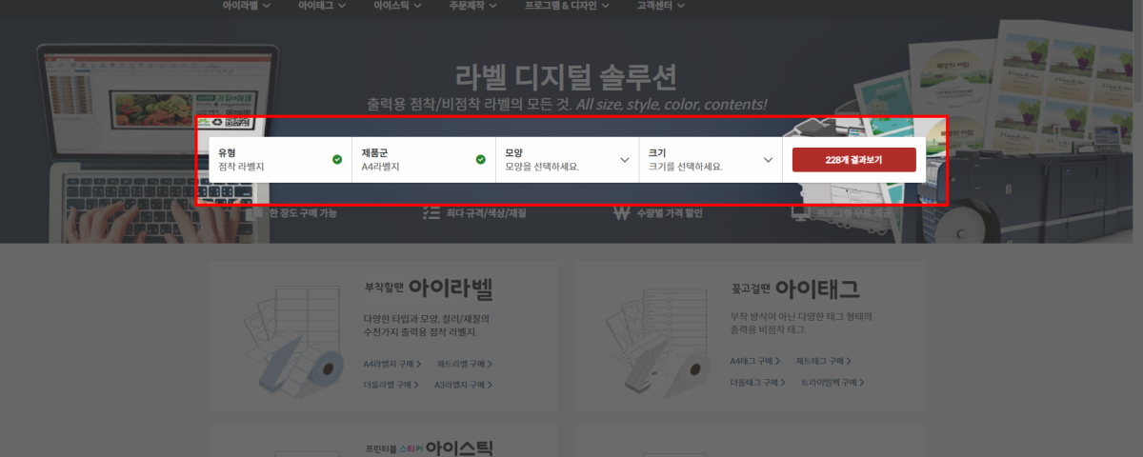Follow the A4태그 구매 link
Image resolution: width=1143 pixels, height=457 pixels.
[x=755, y=361]
